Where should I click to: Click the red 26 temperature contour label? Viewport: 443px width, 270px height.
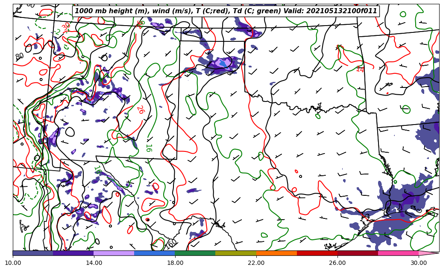coord(140,110)
